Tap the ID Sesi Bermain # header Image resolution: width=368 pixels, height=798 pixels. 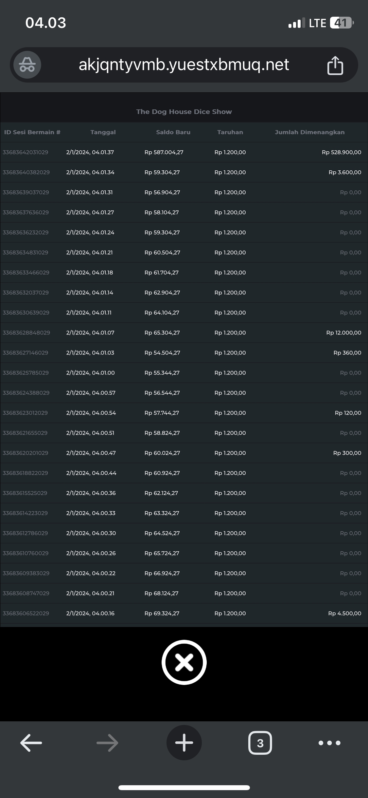[32, 132]
